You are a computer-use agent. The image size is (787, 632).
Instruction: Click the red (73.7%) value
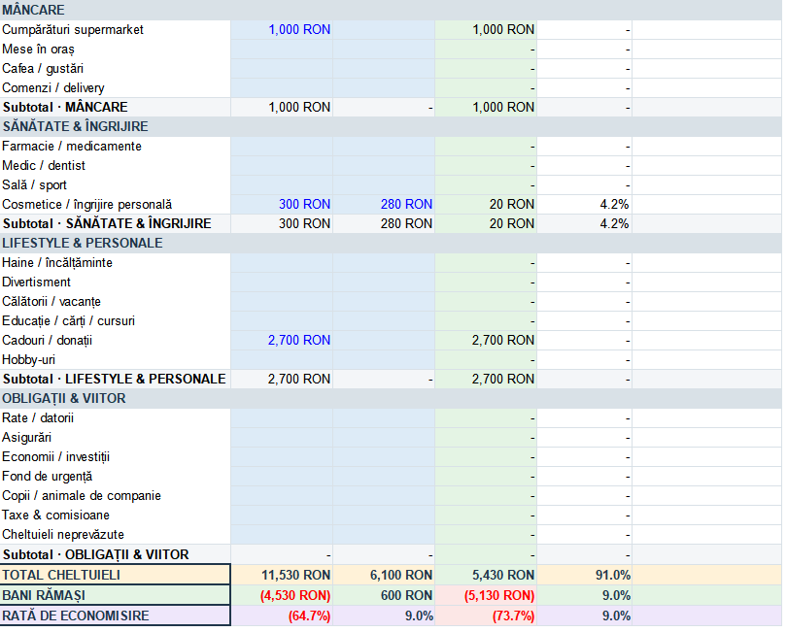[513, 615]
